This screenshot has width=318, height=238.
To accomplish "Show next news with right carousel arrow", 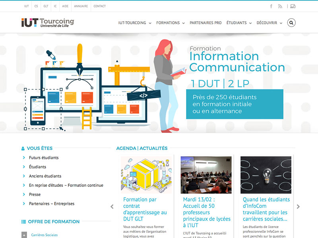I will tap(298, 207).
